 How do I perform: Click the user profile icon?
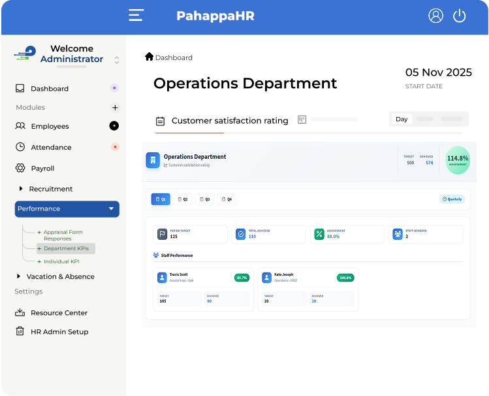[x=435, y=16]
